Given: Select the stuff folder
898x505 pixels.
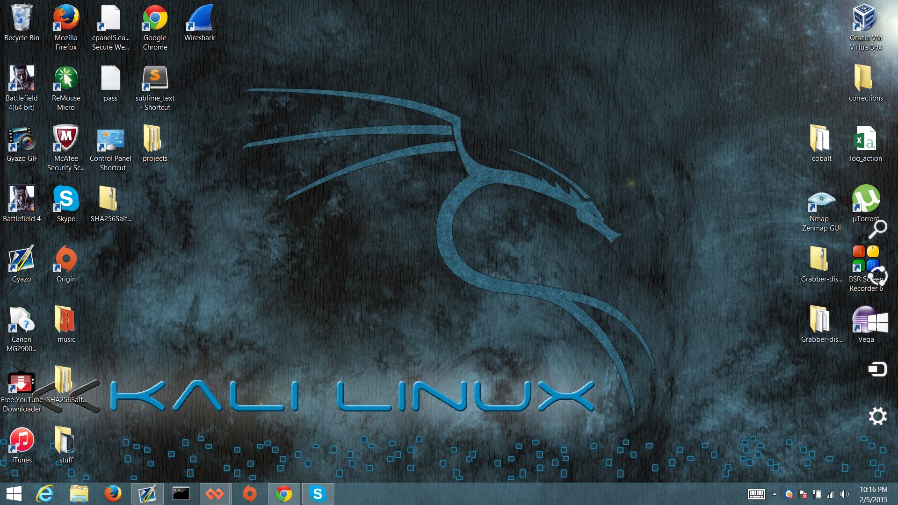Looking at the screenshot, I should click(x=66, y=445).
